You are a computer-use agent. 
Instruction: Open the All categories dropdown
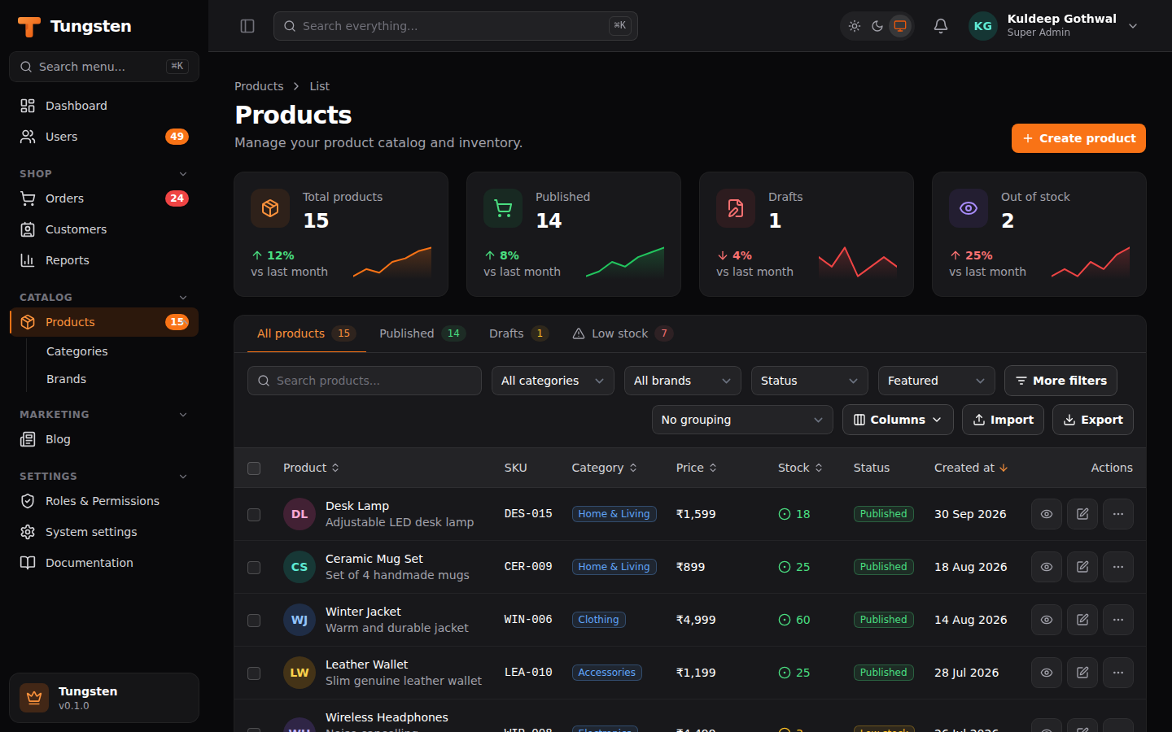pos(553,381)
